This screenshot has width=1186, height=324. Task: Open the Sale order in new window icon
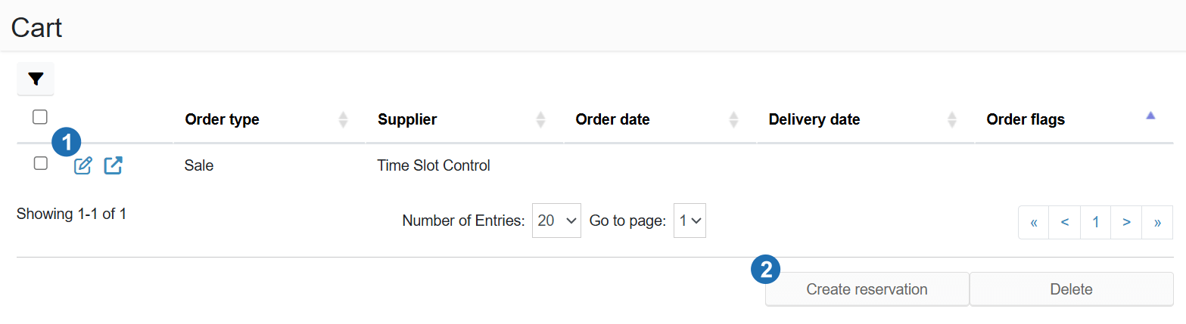click(x=113, y=165)
